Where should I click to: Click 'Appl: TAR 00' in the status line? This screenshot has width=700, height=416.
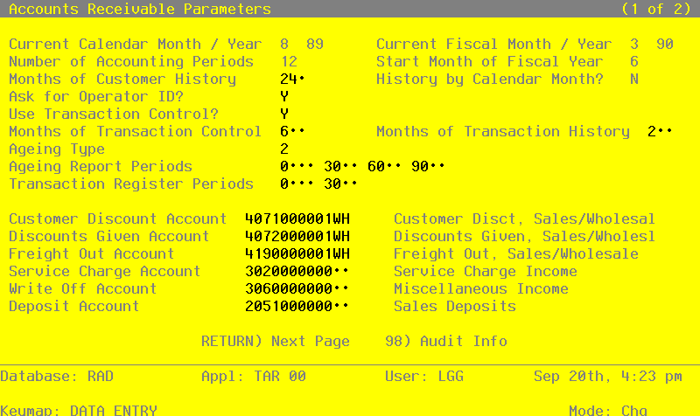click(x=254, y=376)
